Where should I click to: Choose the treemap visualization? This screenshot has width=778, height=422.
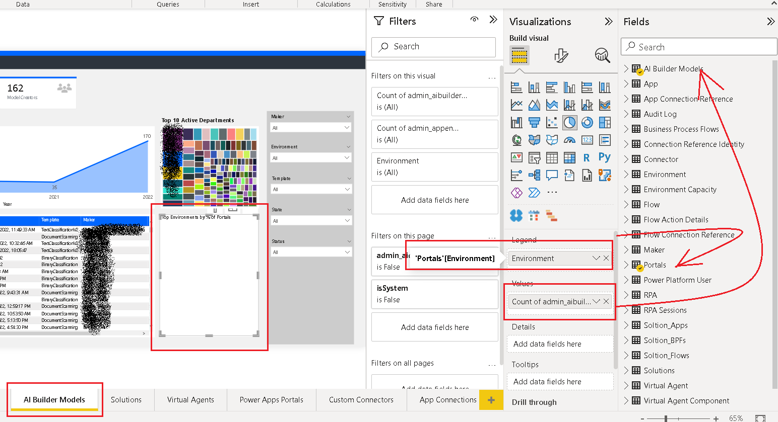pos(604,122)
